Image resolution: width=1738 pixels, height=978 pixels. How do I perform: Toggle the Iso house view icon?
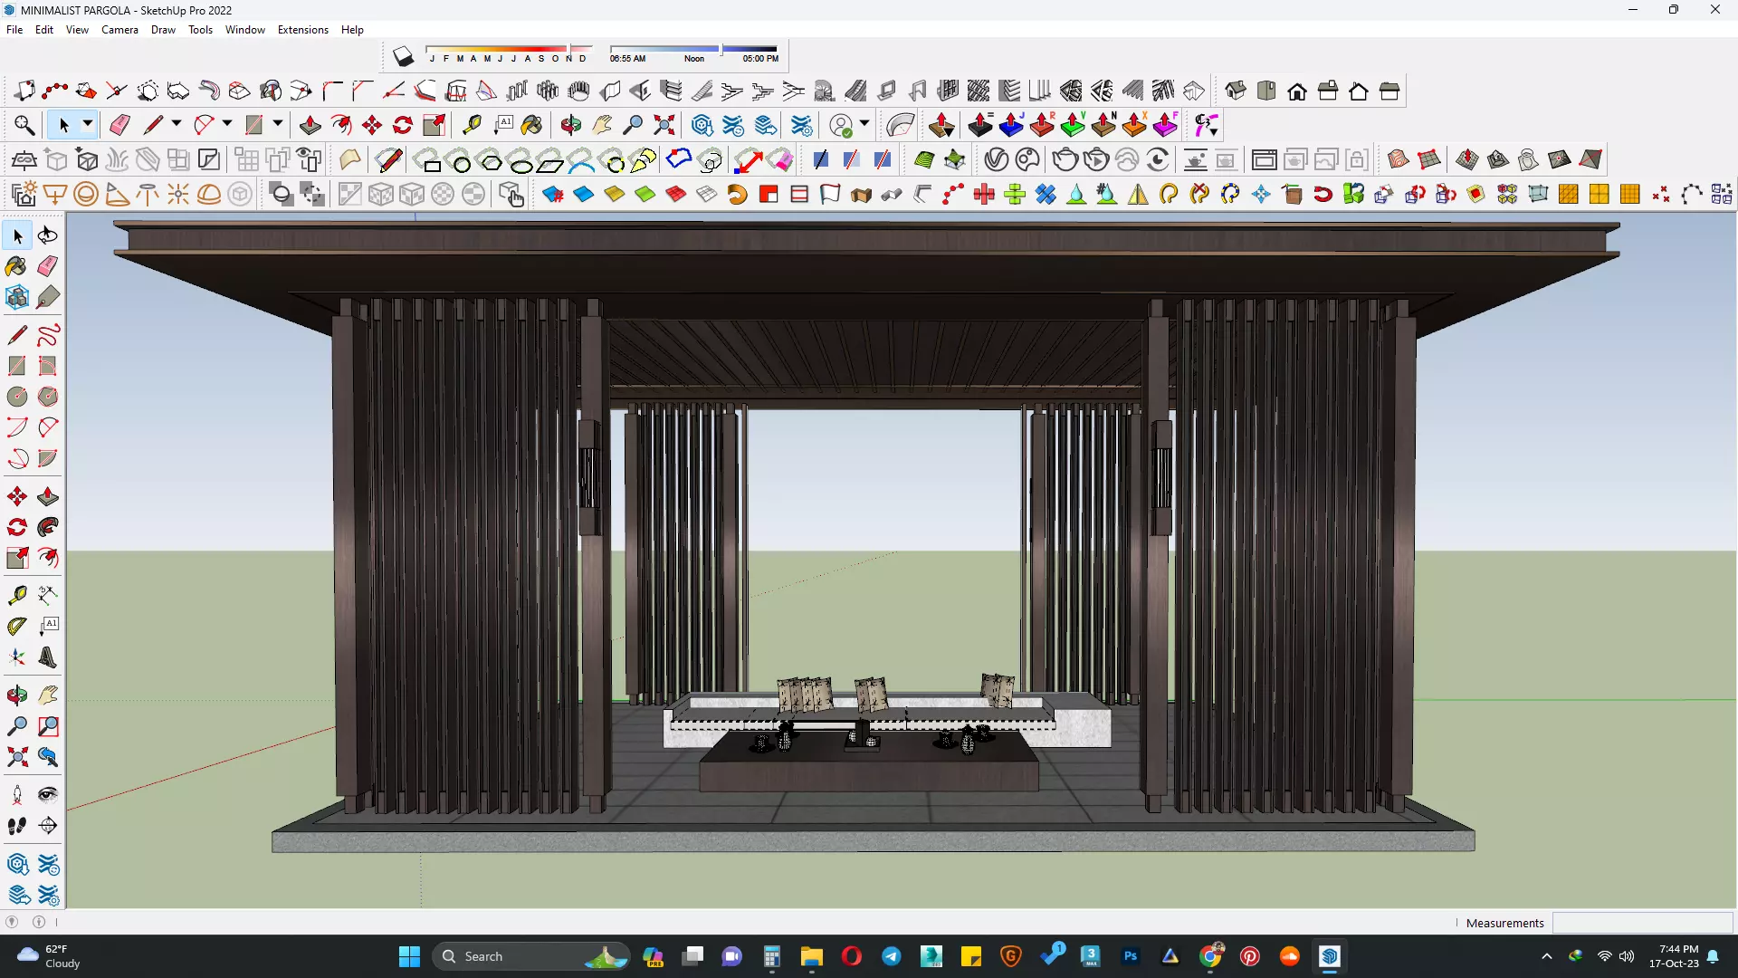click(1236, 91)
